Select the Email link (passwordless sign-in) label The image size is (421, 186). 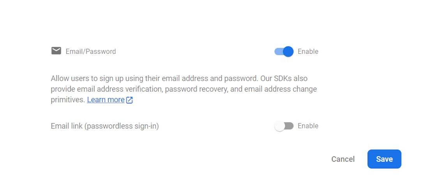(105, 126)
